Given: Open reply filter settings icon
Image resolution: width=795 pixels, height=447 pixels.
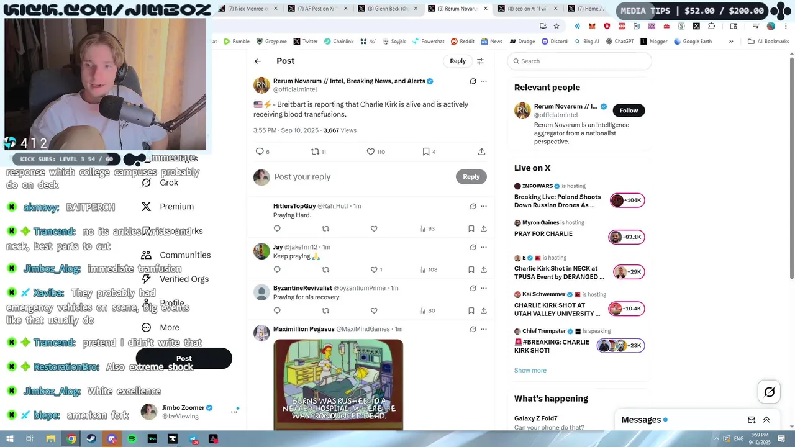Looking at the screenshot, I should click(x=480, y=61).
